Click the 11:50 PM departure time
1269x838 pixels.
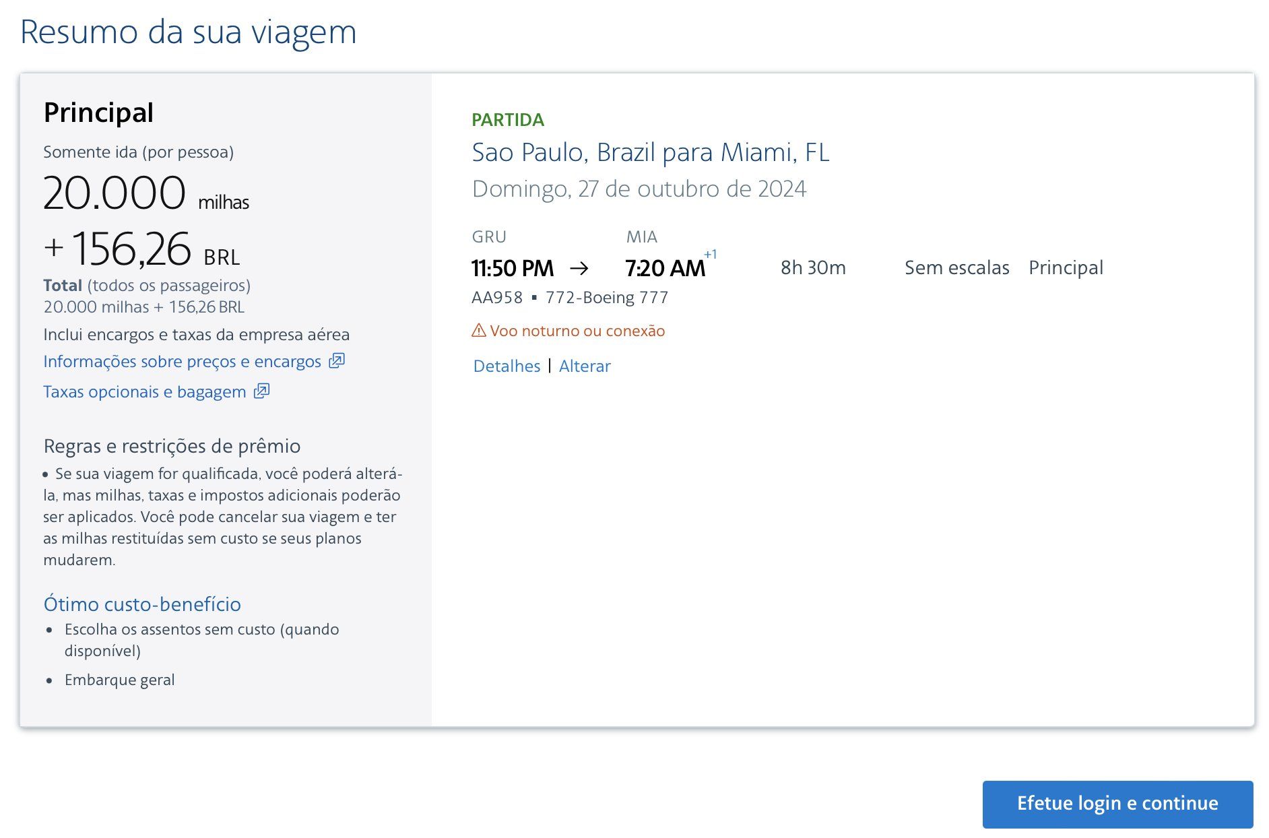(513, 269)
